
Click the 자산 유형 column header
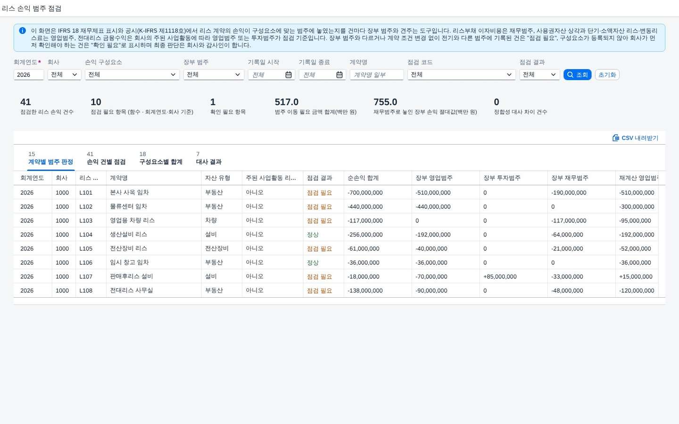(222, 178)
